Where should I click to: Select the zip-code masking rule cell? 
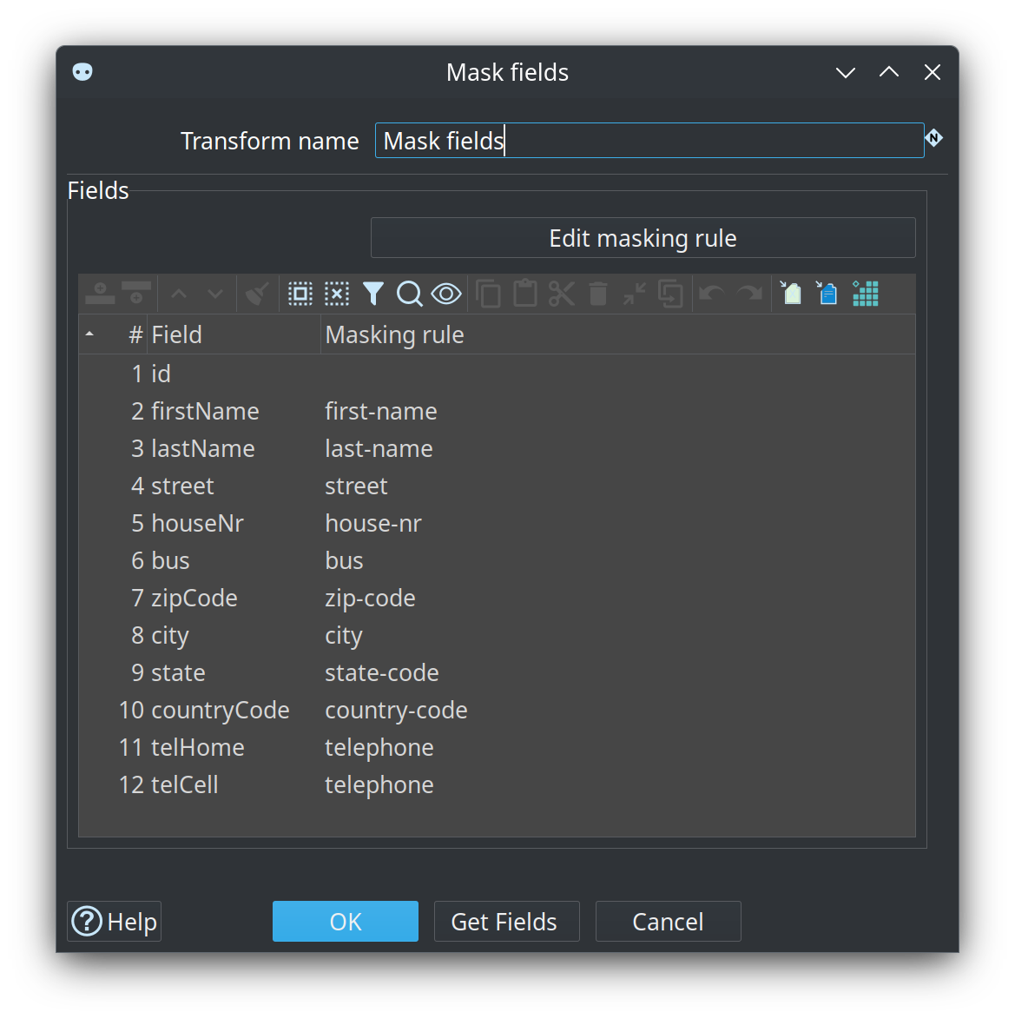click(617, 598)
